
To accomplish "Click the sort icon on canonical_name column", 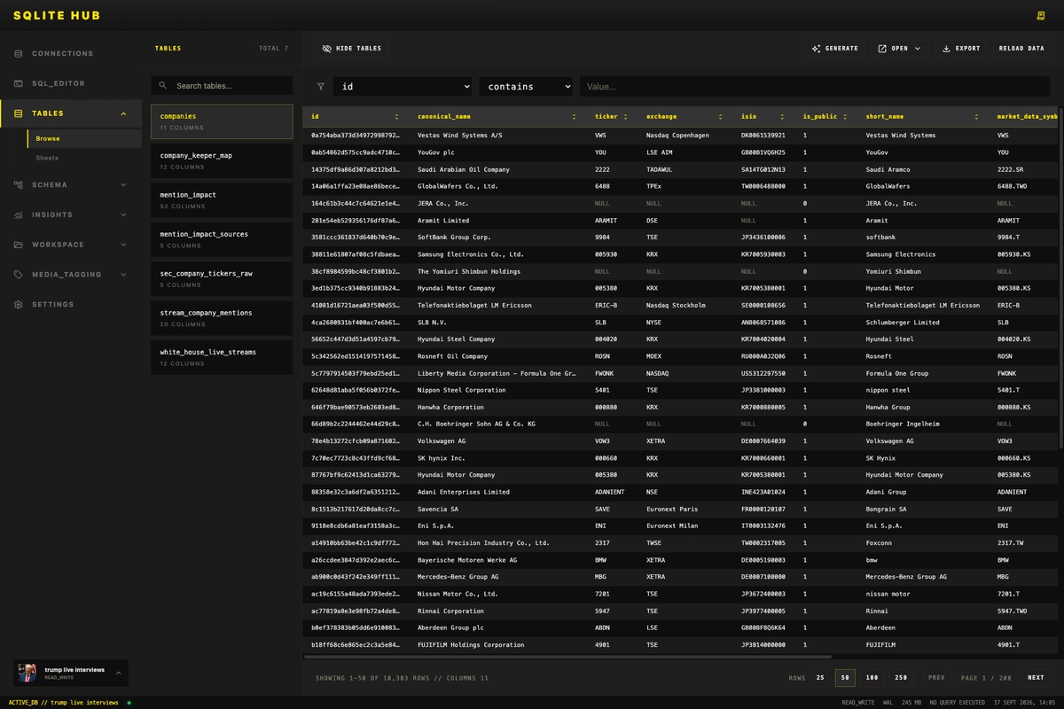I will coord(574,117).
